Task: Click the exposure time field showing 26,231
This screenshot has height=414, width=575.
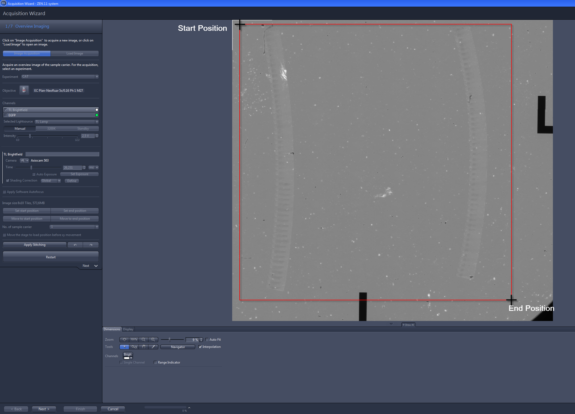Action: coord(72,167)
